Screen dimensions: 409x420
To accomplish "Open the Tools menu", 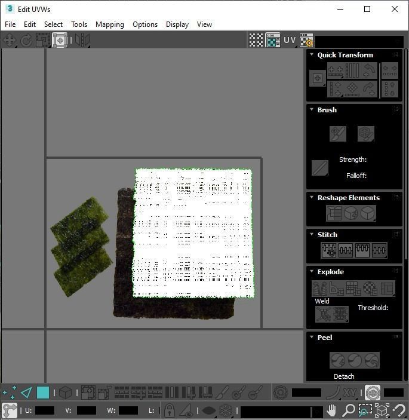I will point(79,24).
